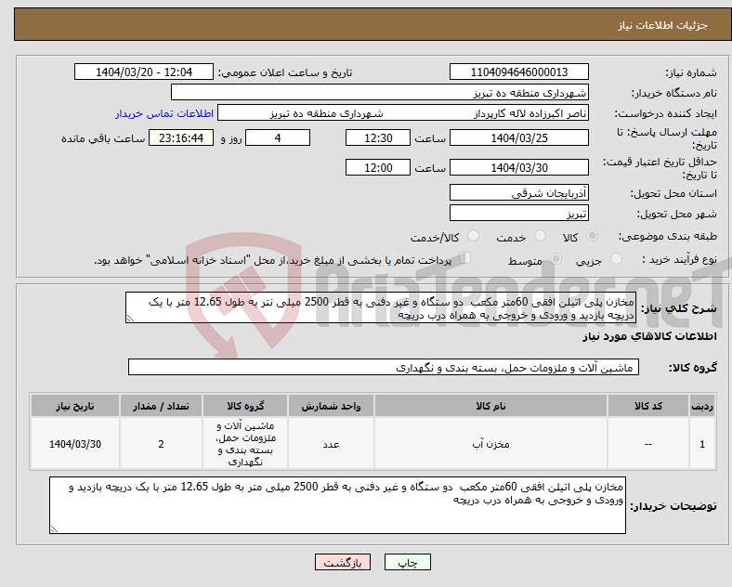Click the table date cell 1404/03/30

pyautogui.click(x=75, y=444)
